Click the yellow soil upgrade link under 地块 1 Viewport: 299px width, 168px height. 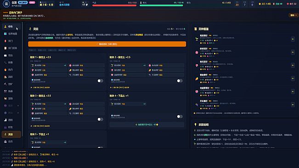tap(40, 87)
